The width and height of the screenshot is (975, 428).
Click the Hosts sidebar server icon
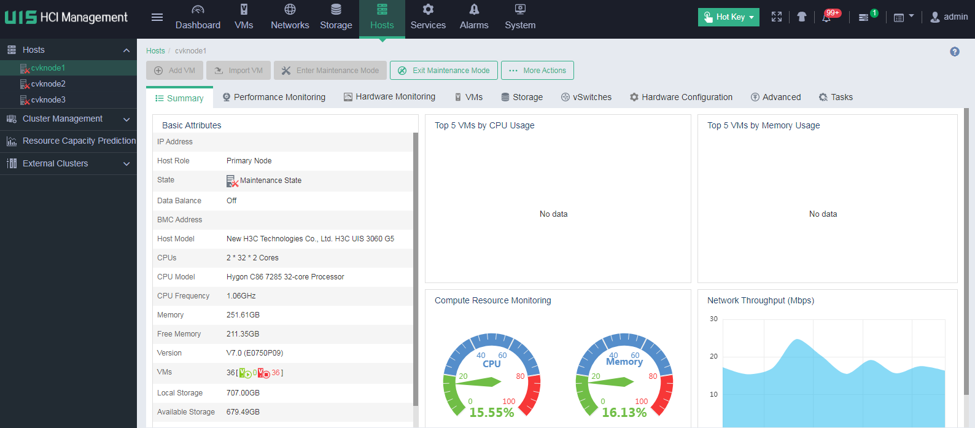tap(12, 50)
